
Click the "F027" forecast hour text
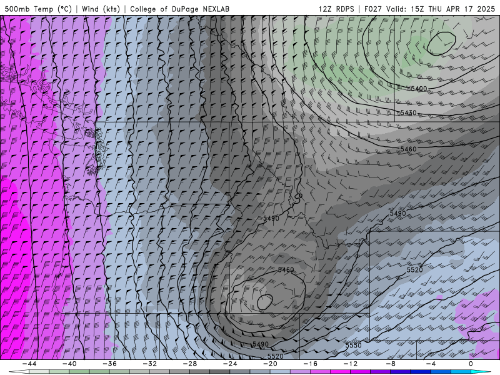[372, 9]
